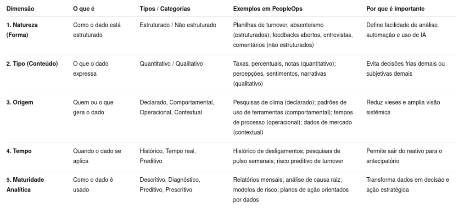Select the "Histórico, Tempo real, Preditivo" cell

pos(168,156)
